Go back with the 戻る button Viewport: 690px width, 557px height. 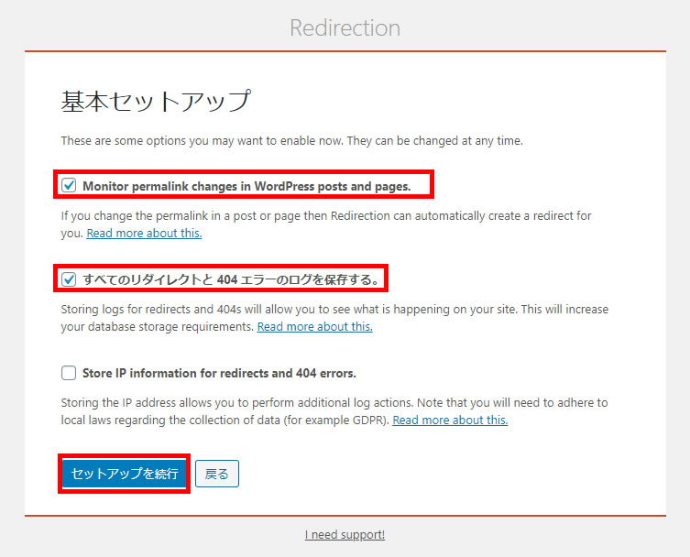[217, 474]
